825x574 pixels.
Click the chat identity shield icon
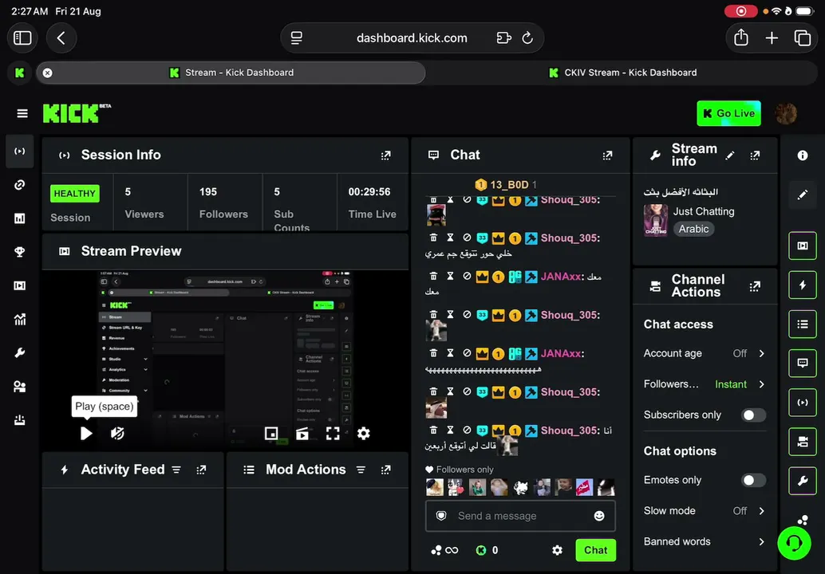tap(441, 516)
